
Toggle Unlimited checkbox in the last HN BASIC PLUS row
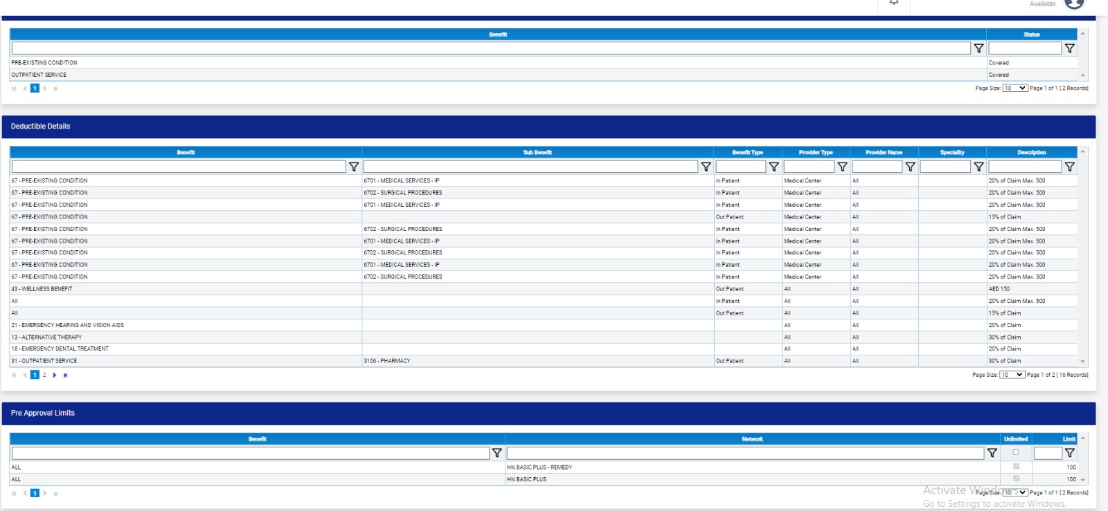[x=1016, y=479]
